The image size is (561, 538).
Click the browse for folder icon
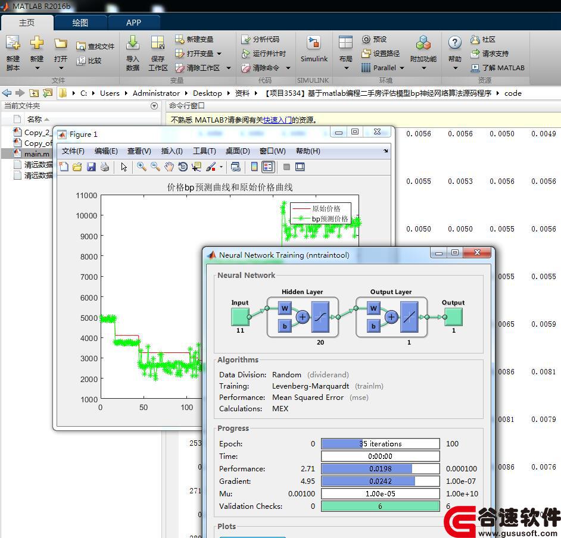pyautogui.click(x=48, y=93)
